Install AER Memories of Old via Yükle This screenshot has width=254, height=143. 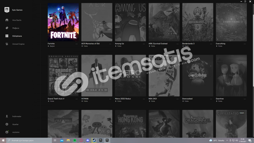tap(85, 46)
